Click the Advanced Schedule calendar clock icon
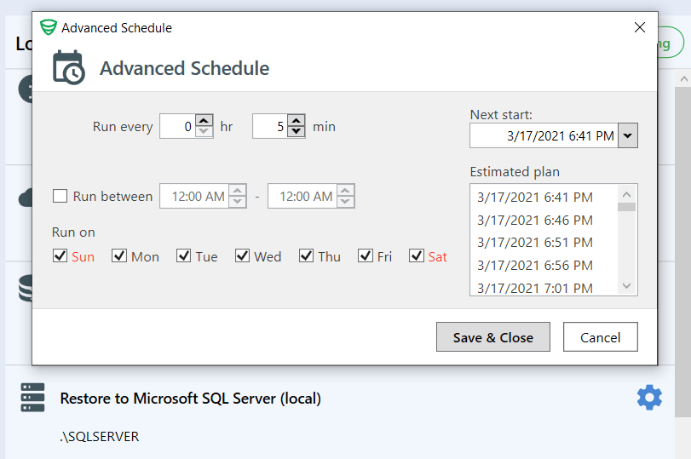 pyautogui.click(x=69, y=67)
